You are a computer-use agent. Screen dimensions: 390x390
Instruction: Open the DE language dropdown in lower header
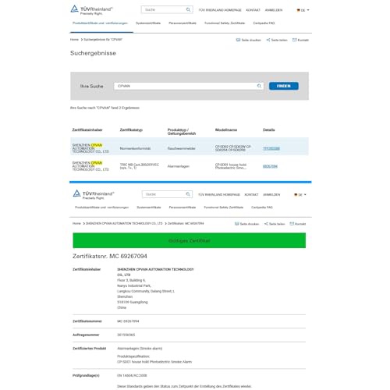pyautogui.click(x=300, y=195)
